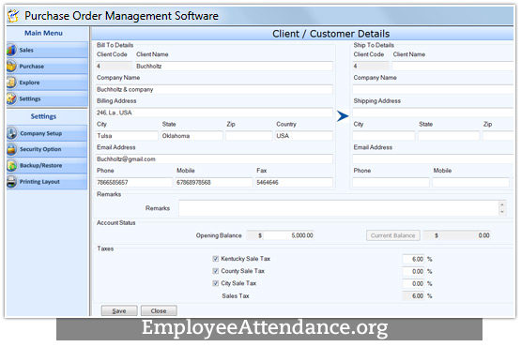Click the Remarks scrollbar down arrow
521x347 pixels.
[x=502, y=212]
